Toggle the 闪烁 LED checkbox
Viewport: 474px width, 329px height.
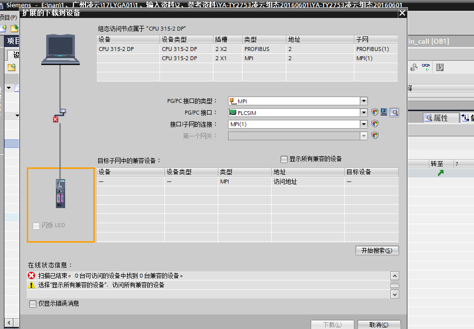[36, 226]
